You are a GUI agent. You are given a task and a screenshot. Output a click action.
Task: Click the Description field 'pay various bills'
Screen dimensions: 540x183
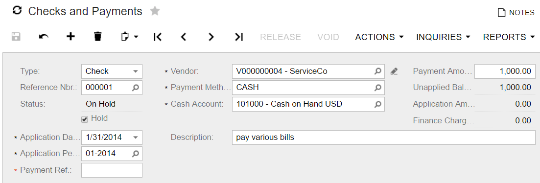(x=384, y=137)
